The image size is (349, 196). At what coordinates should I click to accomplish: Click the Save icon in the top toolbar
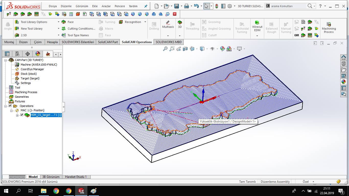(x=177, y=6)
